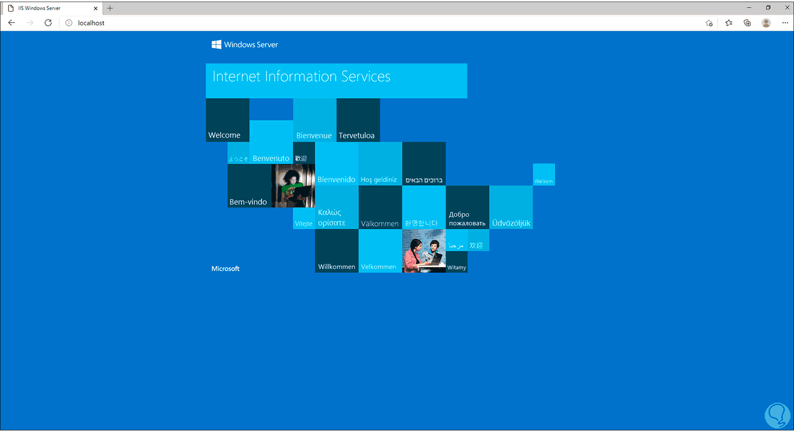This screenshot has height=432, width=794.
Task: Click the Hebrew ברוכים הבאים tile
Action: click(x=424, y=164)
